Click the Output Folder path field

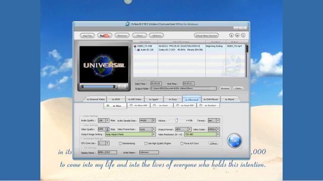pos(183,88)
